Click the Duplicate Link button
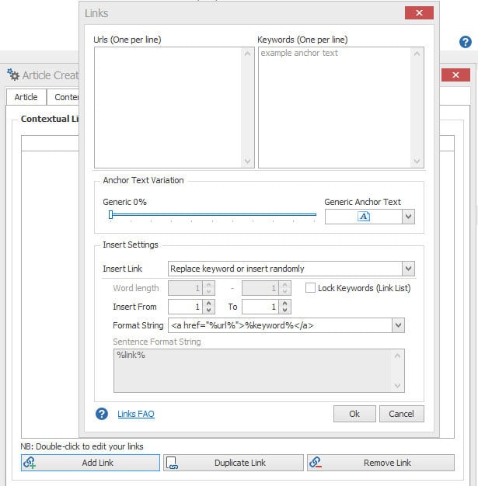 pos(233,463)
